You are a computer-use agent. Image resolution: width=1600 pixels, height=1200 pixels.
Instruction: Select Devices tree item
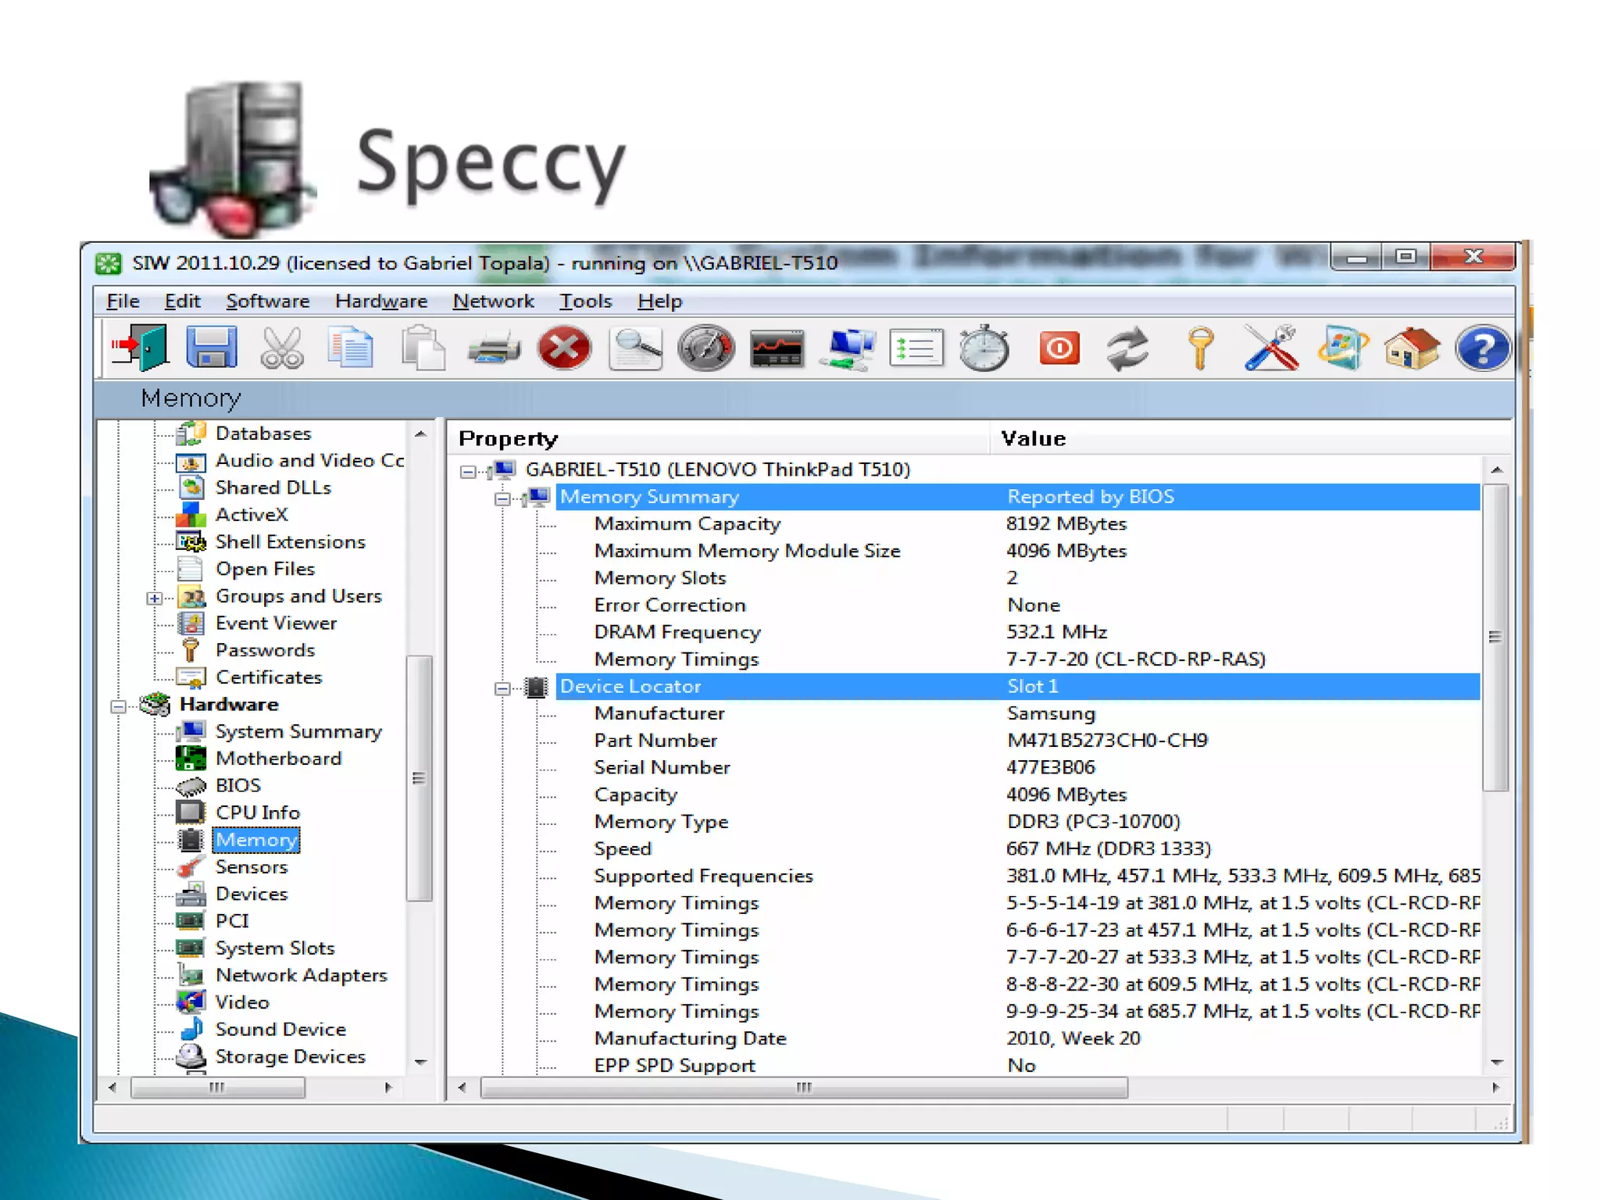[x=252, y=894]
